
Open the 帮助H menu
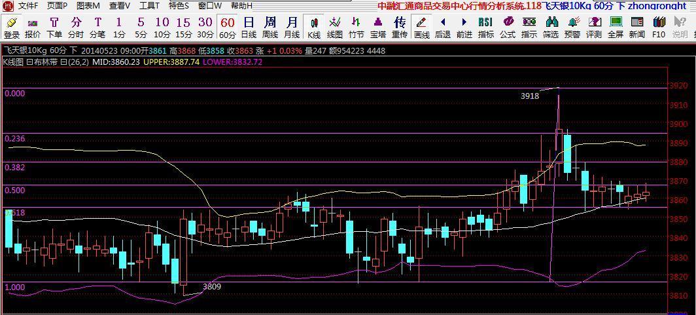point(241,5)
